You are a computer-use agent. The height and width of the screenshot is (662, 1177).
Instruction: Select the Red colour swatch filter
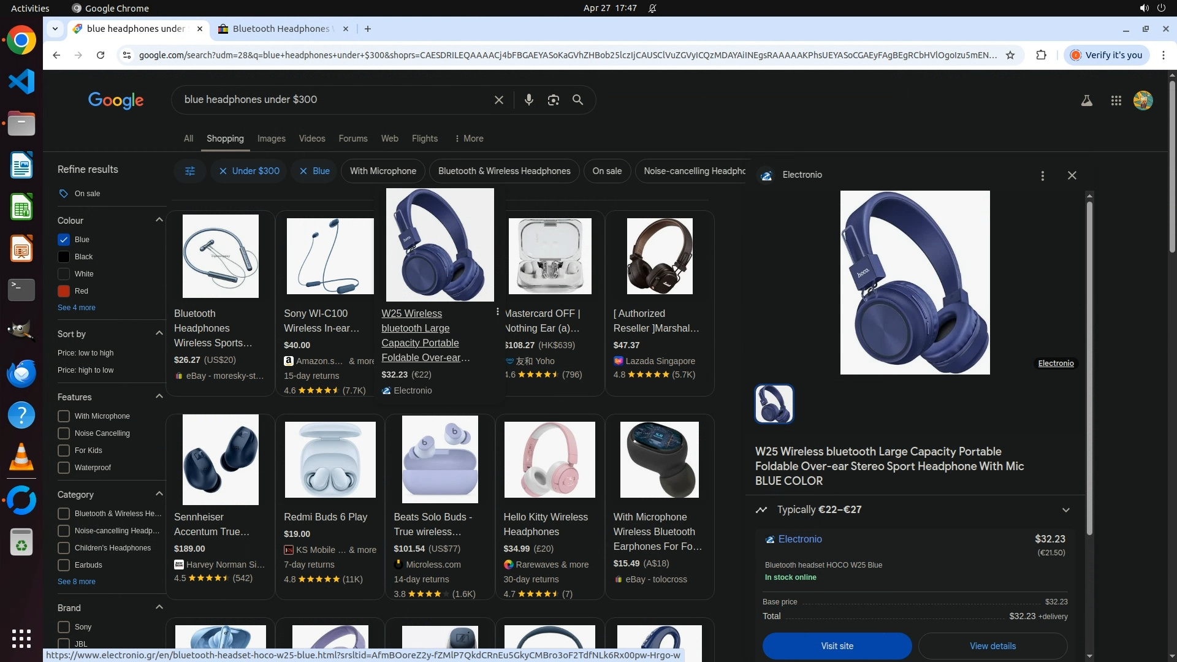tap(64, 291)
